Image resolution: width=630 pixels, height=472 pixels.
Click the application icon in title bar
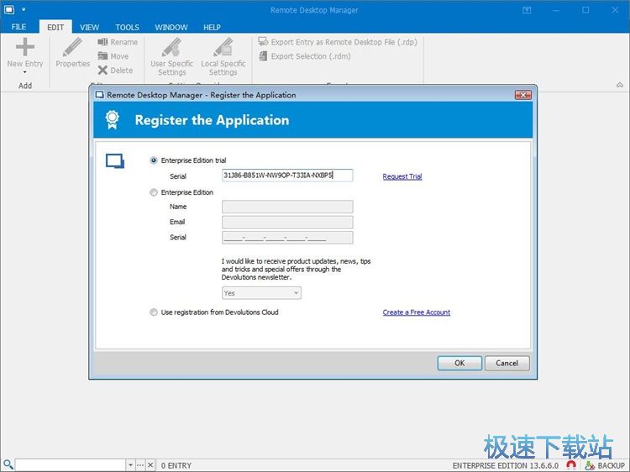pyautogui.click(x=8, y=9)
